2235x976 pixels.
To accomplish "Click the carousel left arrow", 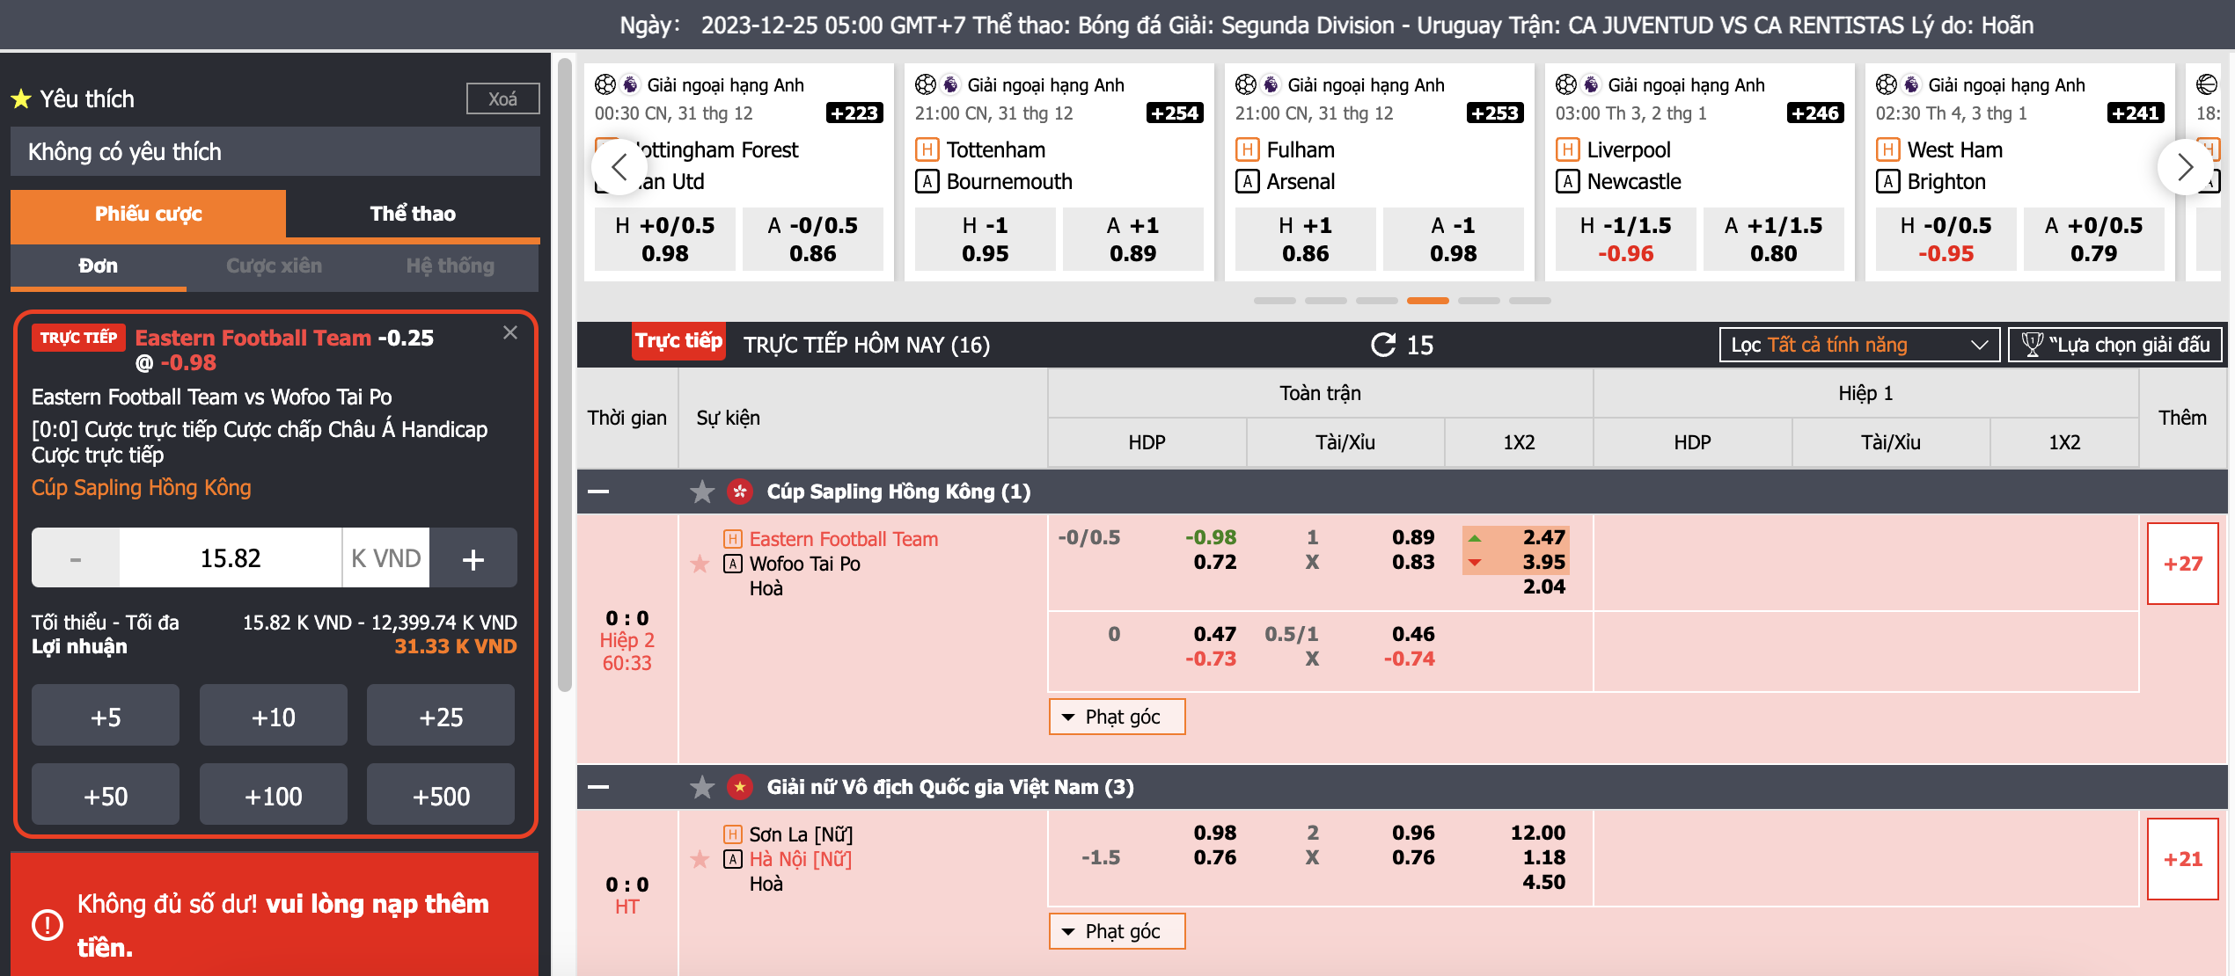I will 619,167.
